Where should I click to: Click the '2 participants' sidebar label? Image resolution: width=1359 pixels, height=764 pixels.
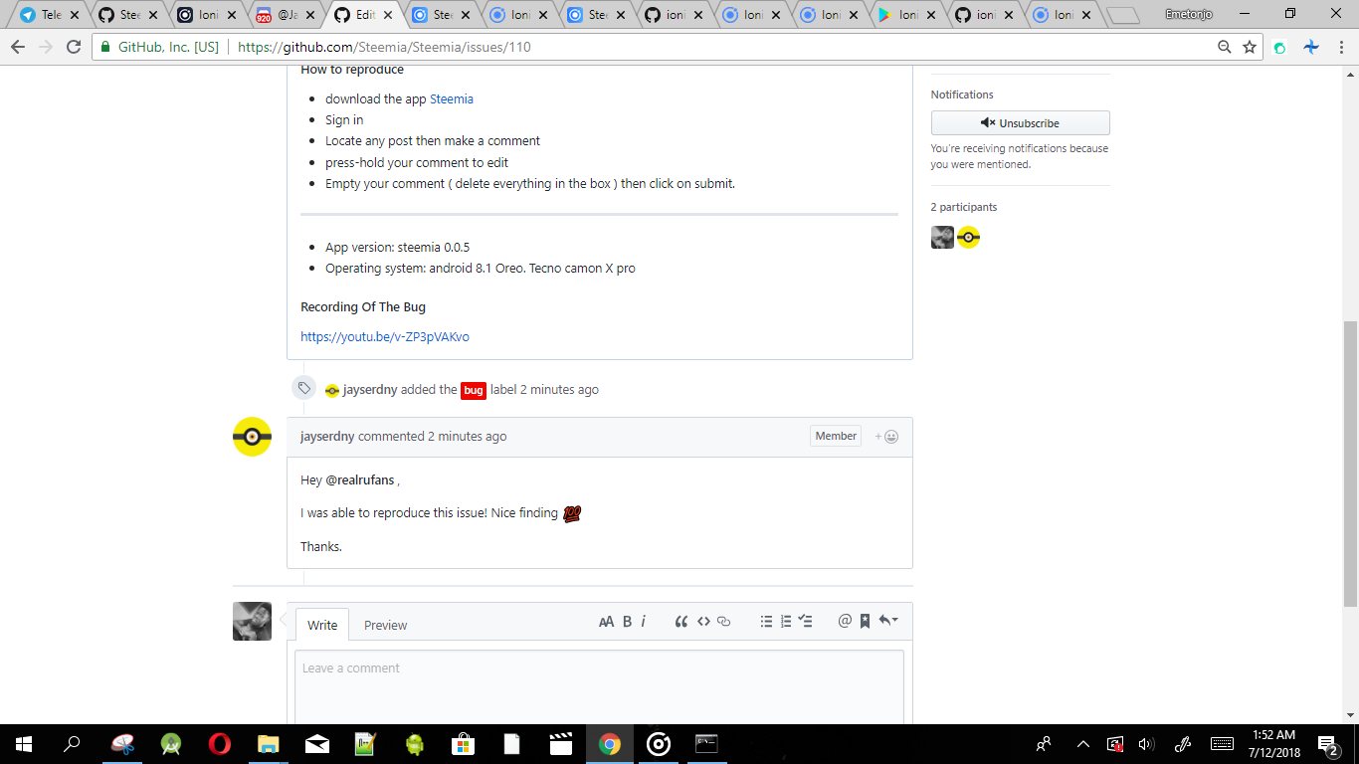pyautogui.click(x=964, y=208)
